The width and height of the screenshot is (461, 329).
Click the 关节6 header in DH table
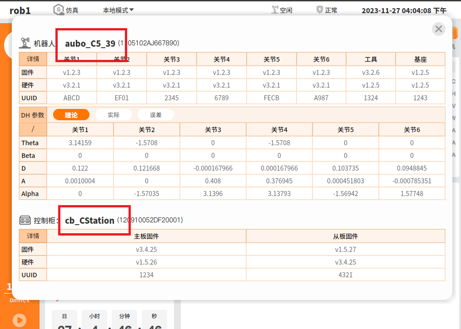[412, 130]
